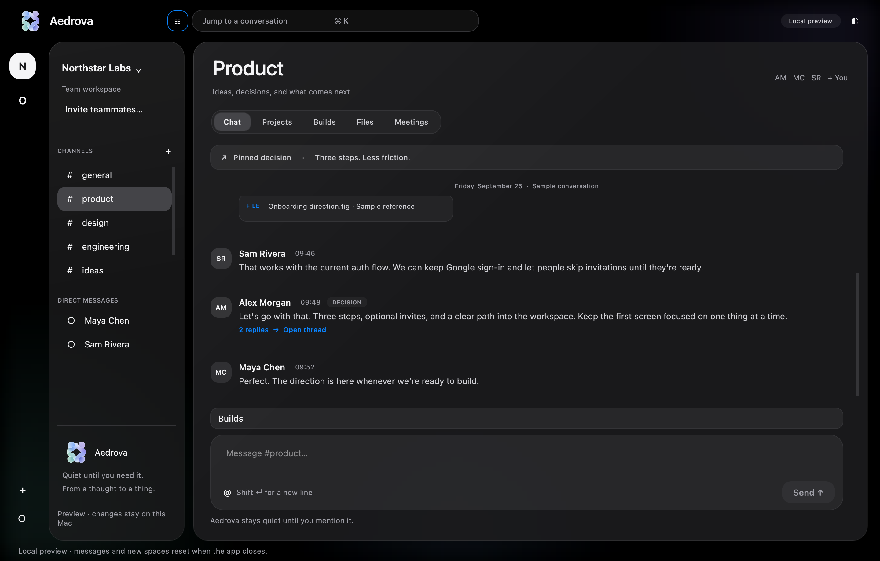Viewport: 880px width, 561px height.
Task: Click the SR avatar next to Sam Rivera's message
Action: [221, 259]
